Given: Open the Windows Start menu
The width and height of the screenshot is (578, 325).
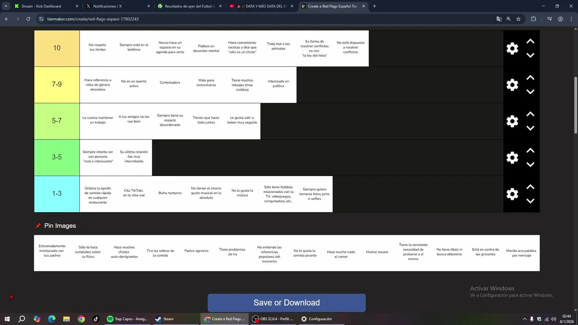Looking at the screenshot, I should 7,319.
